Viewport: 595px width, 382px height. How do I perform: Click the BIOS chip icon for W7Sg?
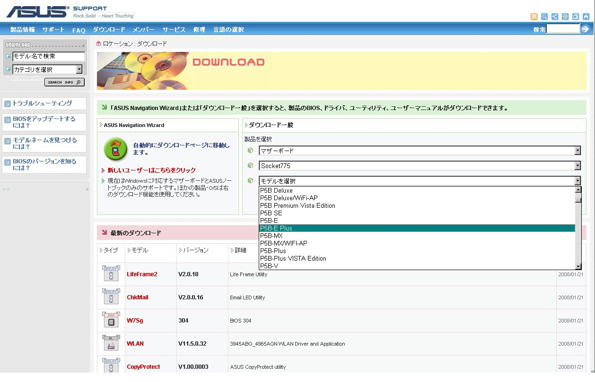click(111, 320)
